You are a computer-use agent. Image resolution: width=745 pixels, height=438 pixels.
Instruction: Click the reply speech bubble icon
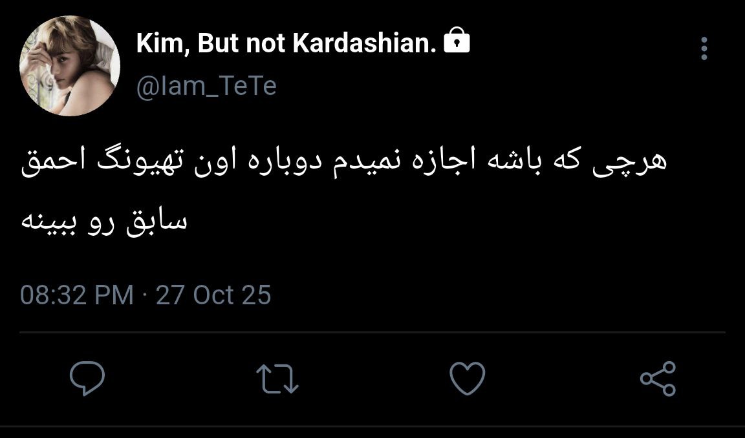pos(87,378)
